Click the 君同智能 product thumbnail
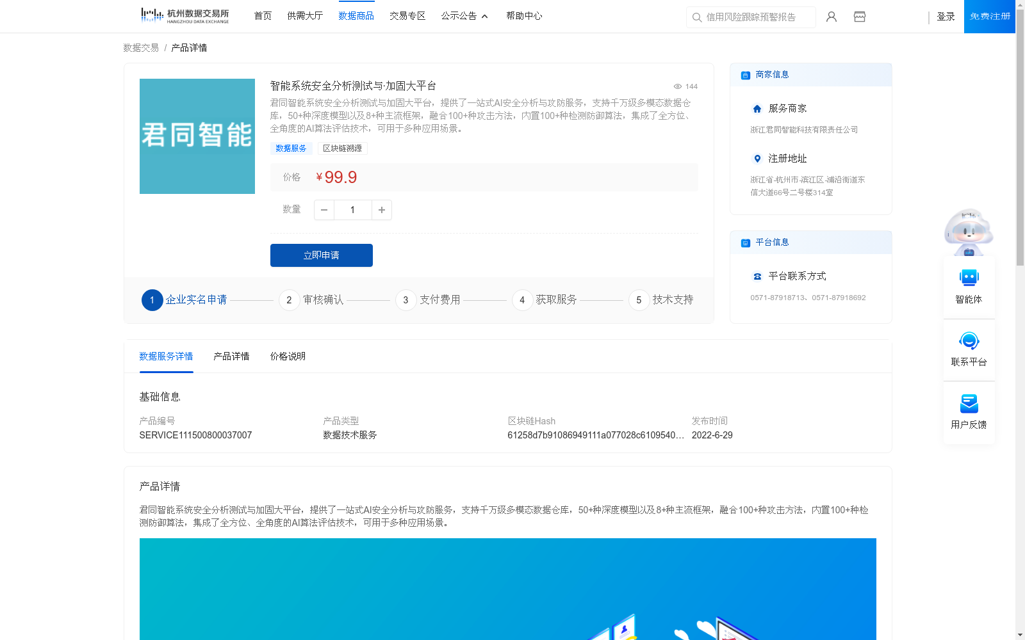The image size is (1025, 640). click(x=197, y=136)
